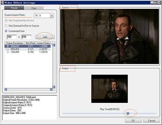Click the Frame Resolution column header
This screenshot has width=162, height=125.
click(x=15, y=43)
